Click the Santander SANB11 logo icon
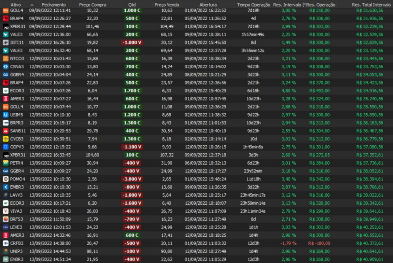Screen dimensions: 393x263 pyautogui.click(x=6, y=131)
